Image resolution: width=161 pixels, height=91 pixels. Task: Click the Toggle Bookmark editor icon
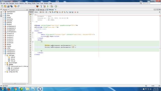(x=67, y=12)
